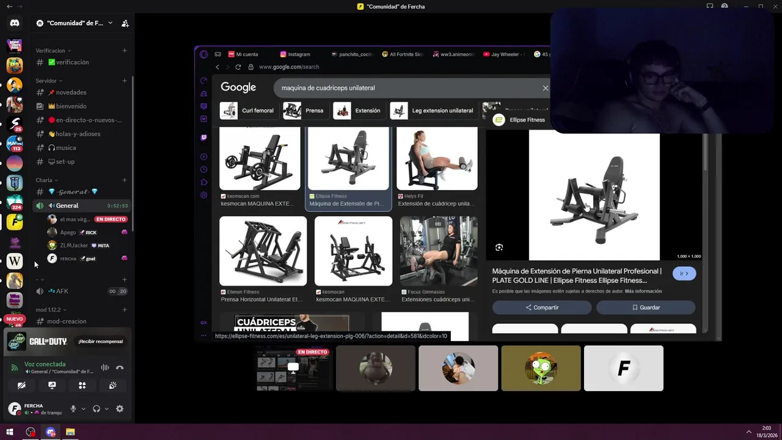Select the white F participant tile
The width and height of the screenshot is (782, 440).
(x=624, y=368)
